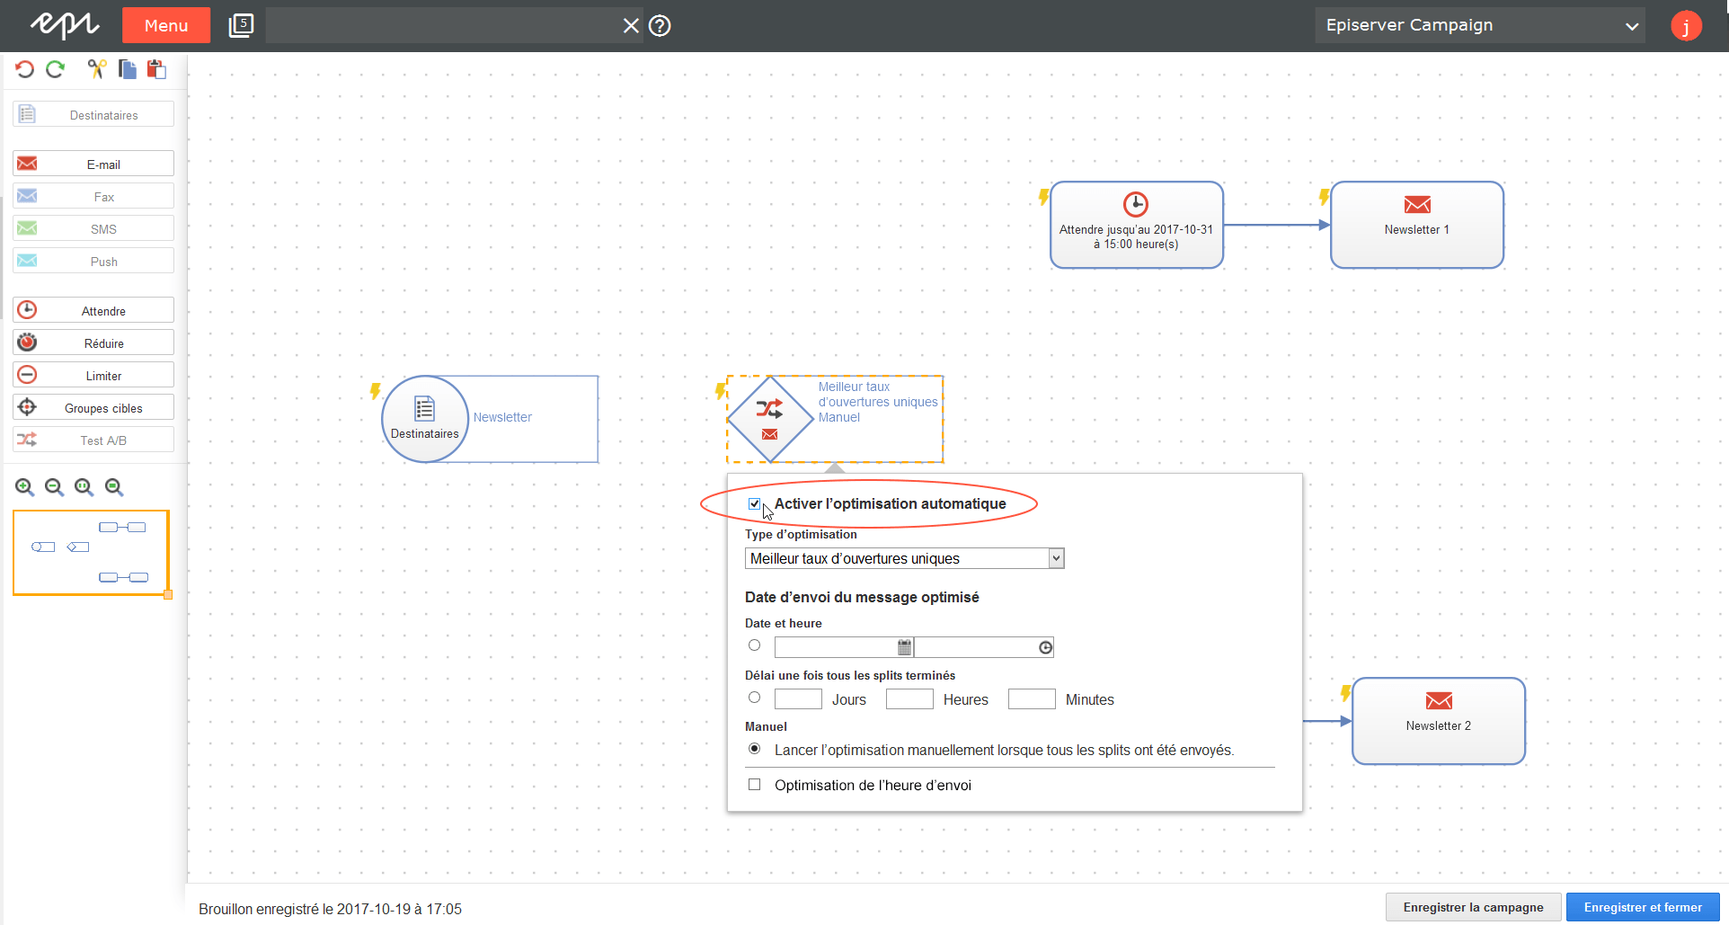This screenshot has height=925, width=1729.
Task: Select the Destinataires node on canvas
Action: pos(425,419)
